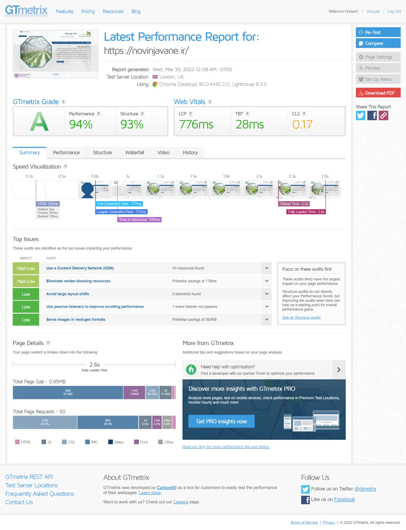Click Get PRO insights now
This screenshot has height=530, width=406.
click(x=222, y=422)
